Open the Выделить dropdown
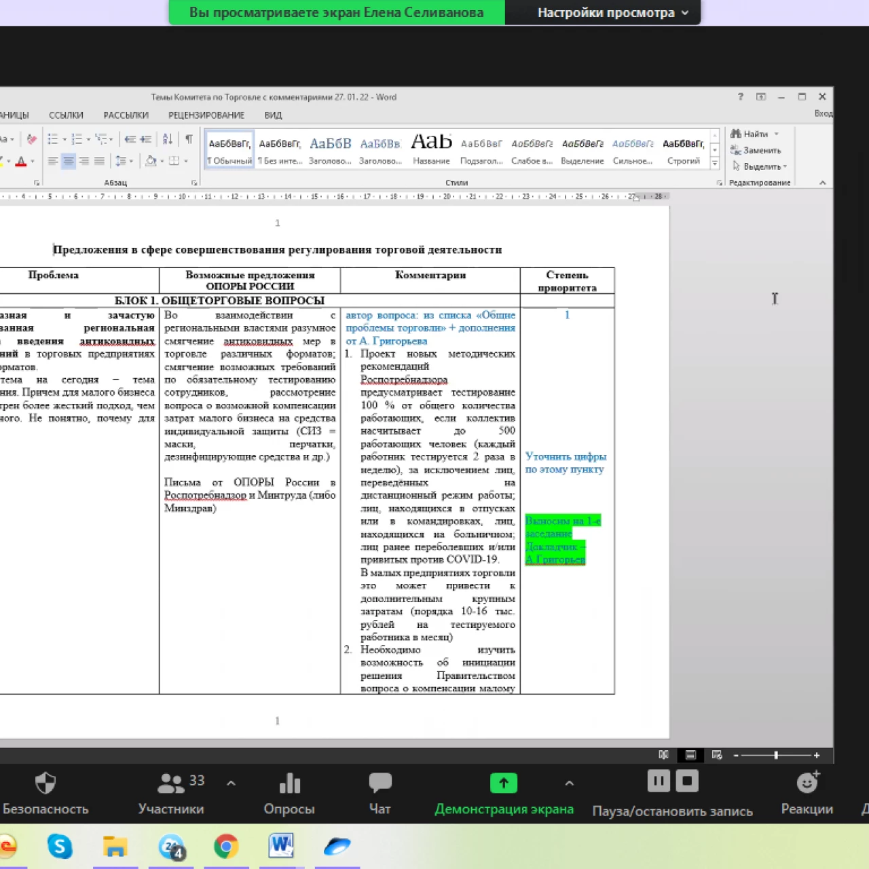Image resolution: width=869 pixels, height=869 pixels. point(759,166)
